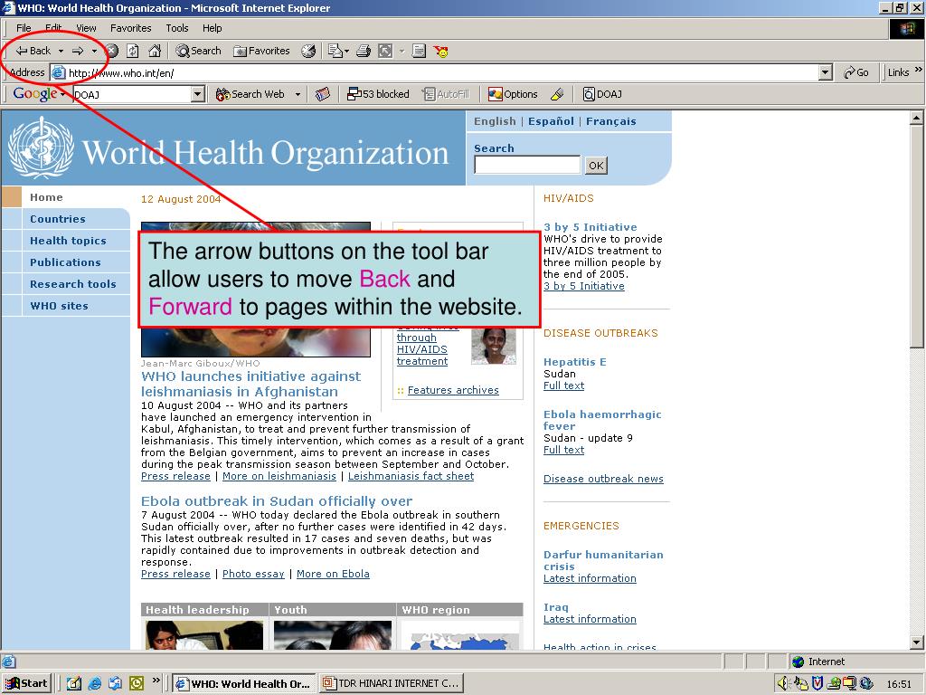Open Google toolbar Options
This screenshot has height=695, width=926.
click(513, 94)
